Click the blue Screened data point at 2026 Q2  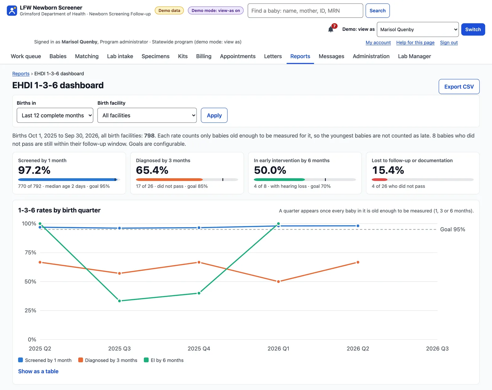(358, 226)
